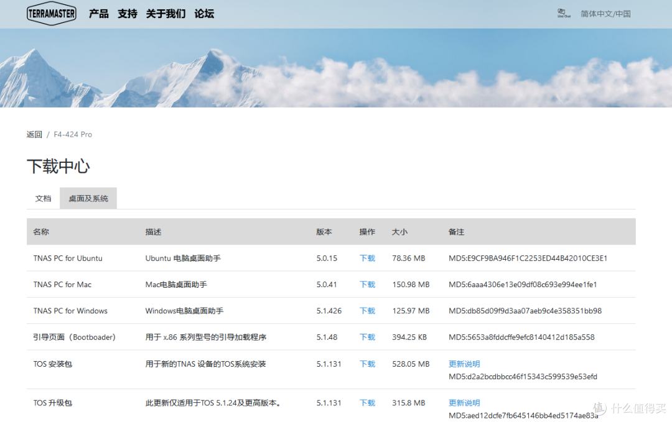This screenshot has width=672, height=422.
Task: Click version 5.0.41 cell
Action: (x=327, y=284)
